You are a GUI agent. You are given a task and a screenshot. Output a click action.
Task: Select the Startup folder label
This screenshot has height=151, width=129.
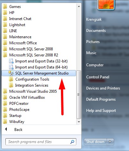pos(15,116)
